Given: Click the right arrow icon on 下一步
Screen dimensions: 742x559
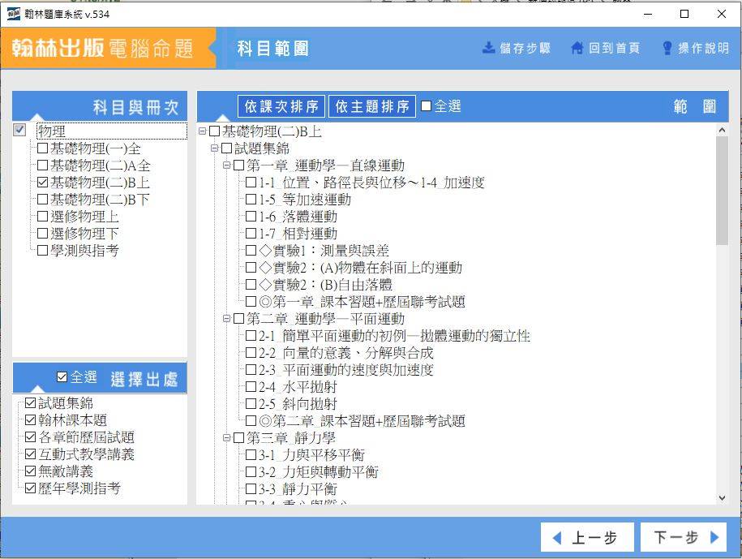Looking at the screenshot, I should pos(714,537).
